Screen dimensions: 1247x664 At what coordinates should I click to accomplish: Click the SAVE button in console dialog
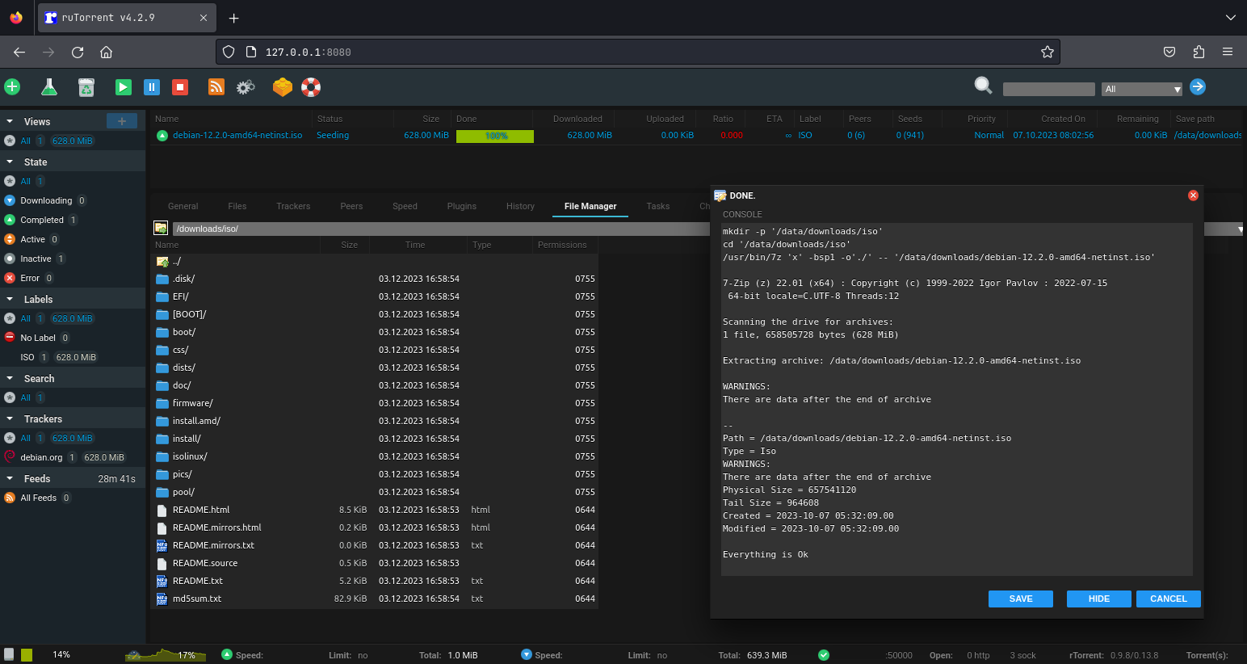click(1021, 599)
